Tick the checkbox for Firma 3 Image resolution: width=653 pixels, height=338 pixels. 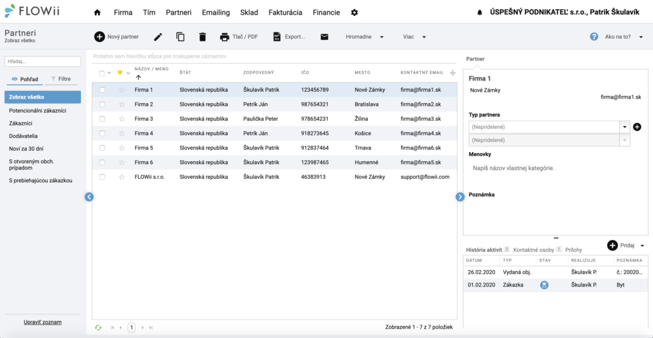[102, 119]
